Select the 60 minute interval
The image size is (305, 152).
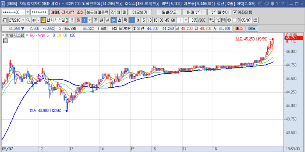click(x=173, y=20)
